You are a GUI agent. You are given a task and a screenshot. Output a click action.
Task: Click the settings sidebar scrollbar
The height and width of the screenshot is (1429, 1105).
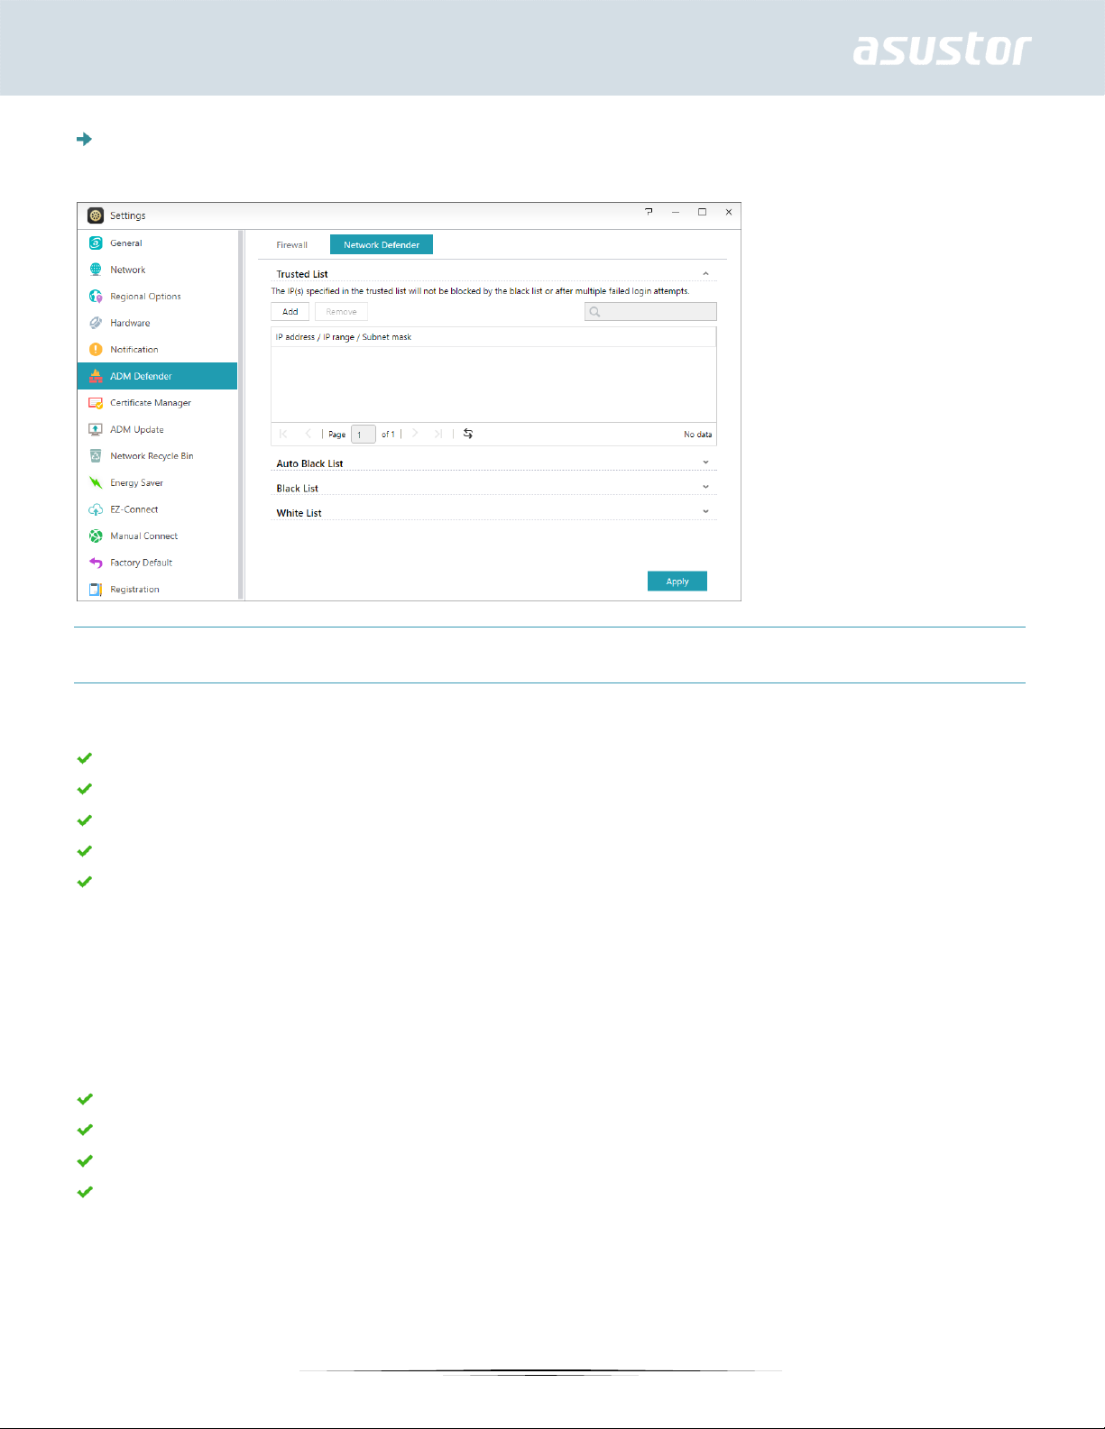pos(241,415)
